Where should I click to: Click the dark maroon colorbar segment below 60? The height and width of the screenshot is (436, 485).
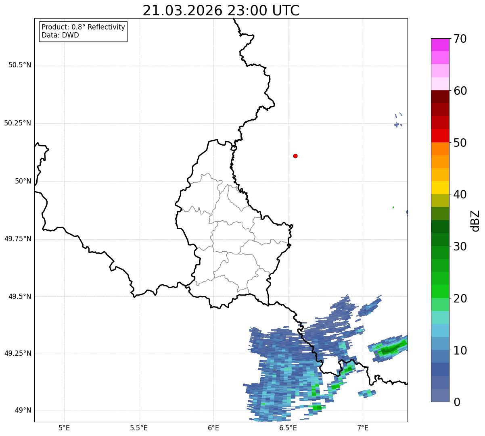(440, 97)
